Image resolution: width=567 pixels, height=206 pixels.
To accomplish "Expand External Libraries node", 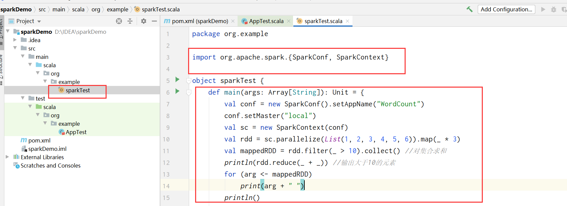I will [x=7, y=157].
